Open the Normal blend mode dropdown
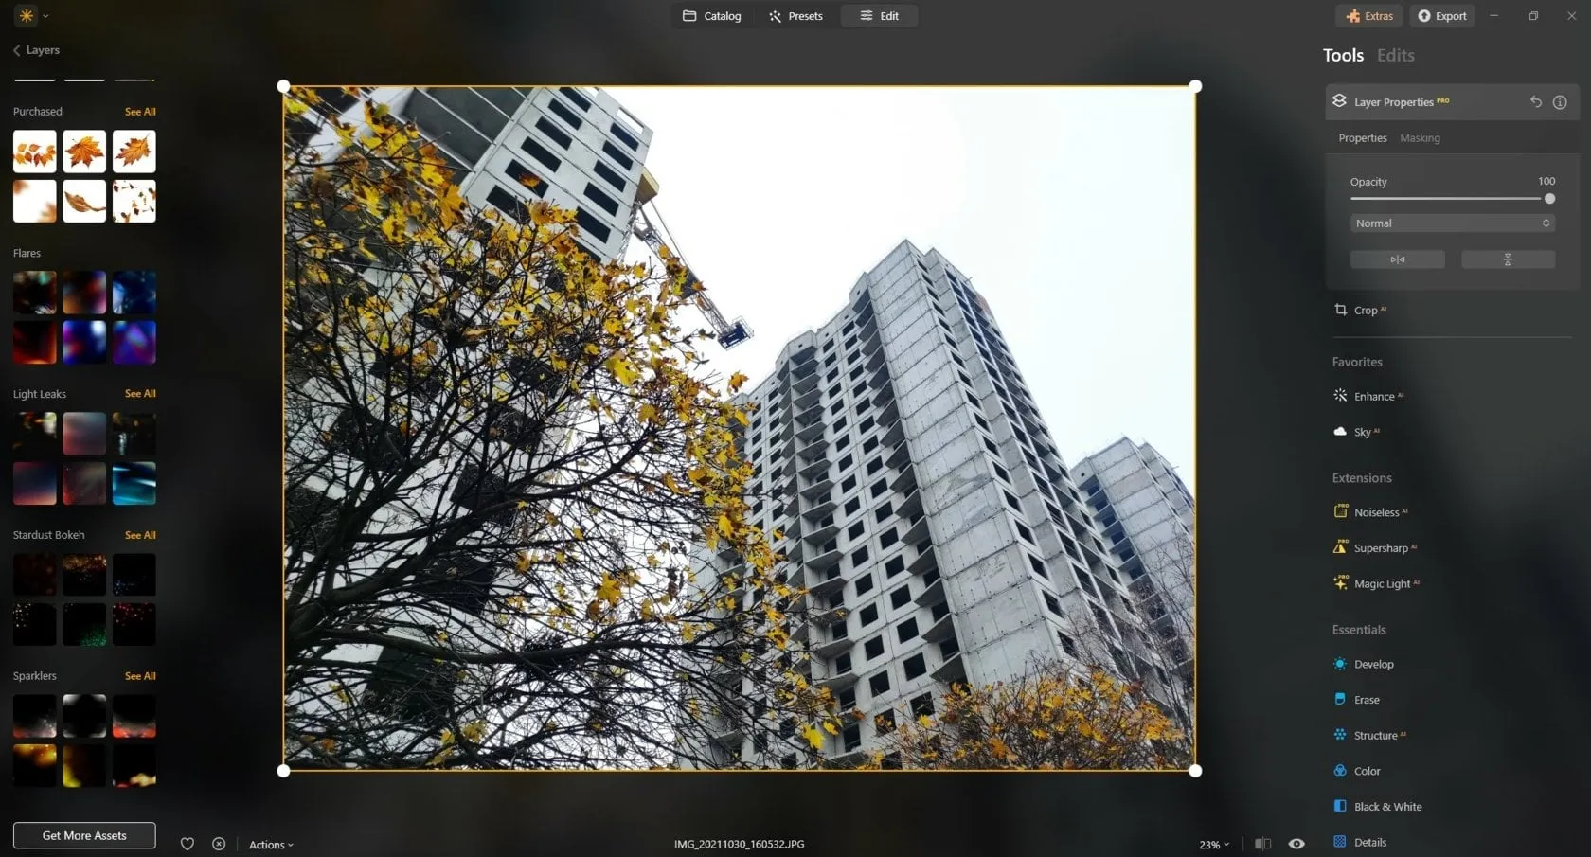Screen dimensions: 1591x857 pyautogui.click(x=1452, y=223)
